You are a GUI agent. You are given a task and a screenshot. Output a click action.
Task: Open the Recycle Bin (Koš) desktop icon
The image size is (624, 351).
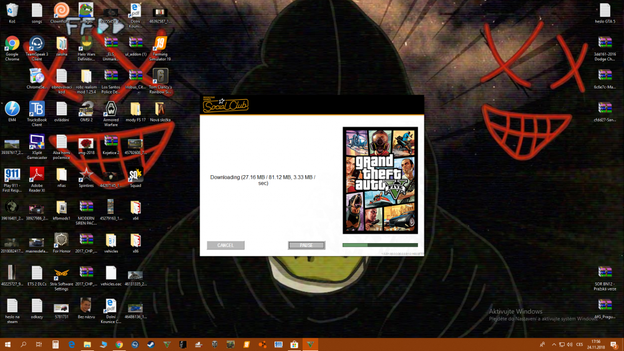coord(12,13)
